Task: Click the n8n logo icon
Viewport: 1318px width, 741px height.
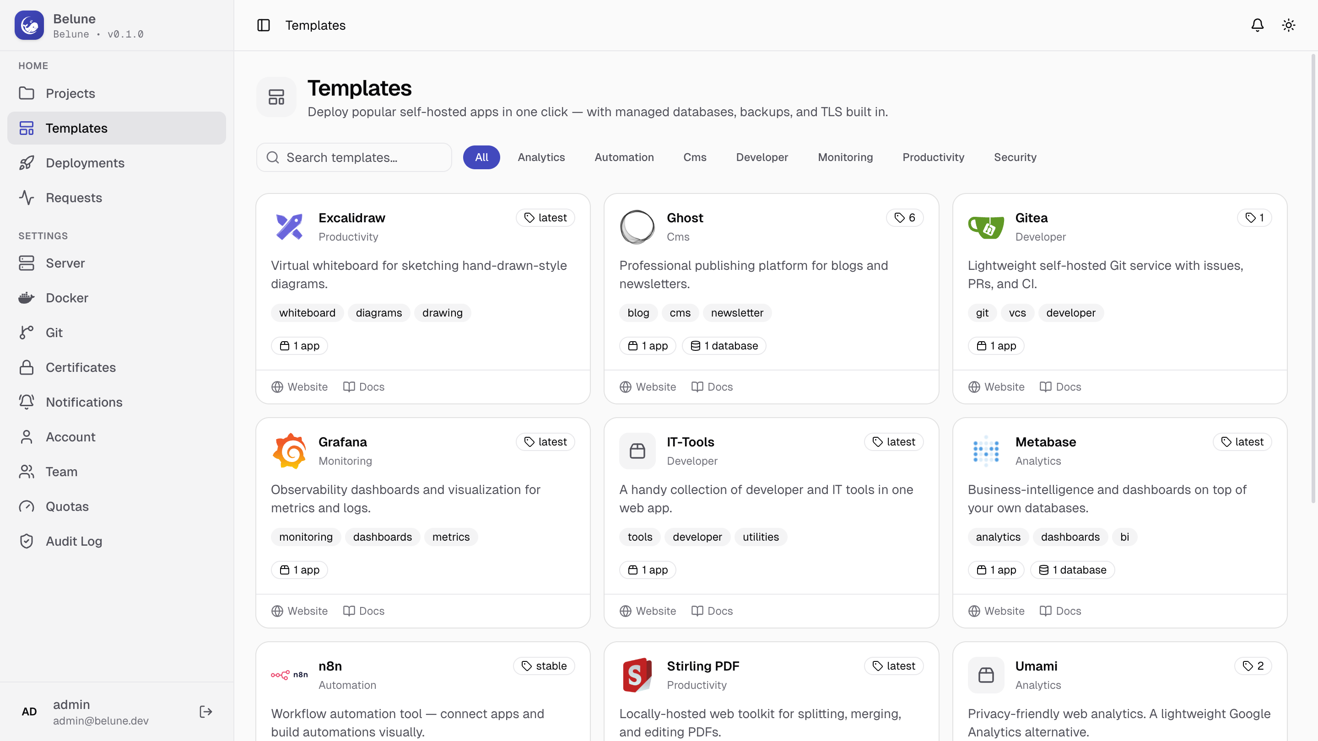Action: pos(289,675)
